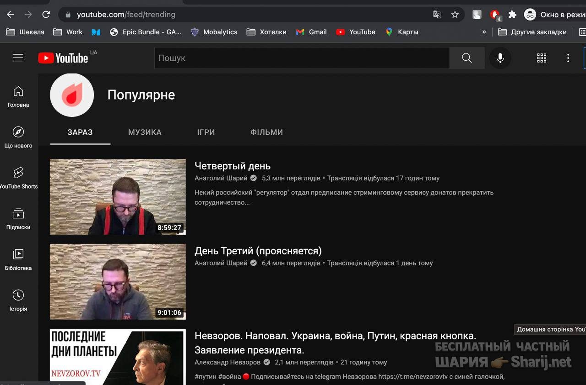This screenshot has width=586, height=385.
Task: Click the Невзоров. Наповал video title
Action: click(x=335, y=343)
